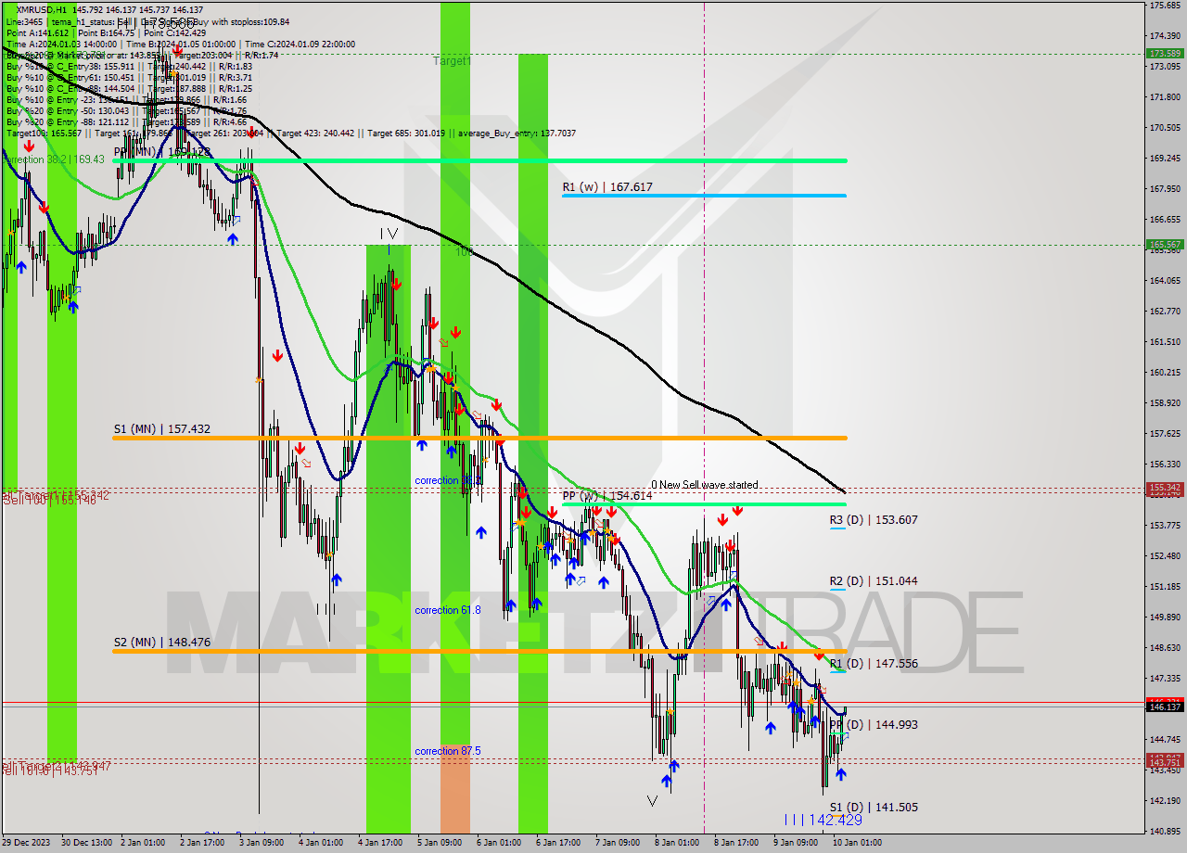Click the 'I I I 142.429' wave label
1187x853 pixels.
pos(823,821)
